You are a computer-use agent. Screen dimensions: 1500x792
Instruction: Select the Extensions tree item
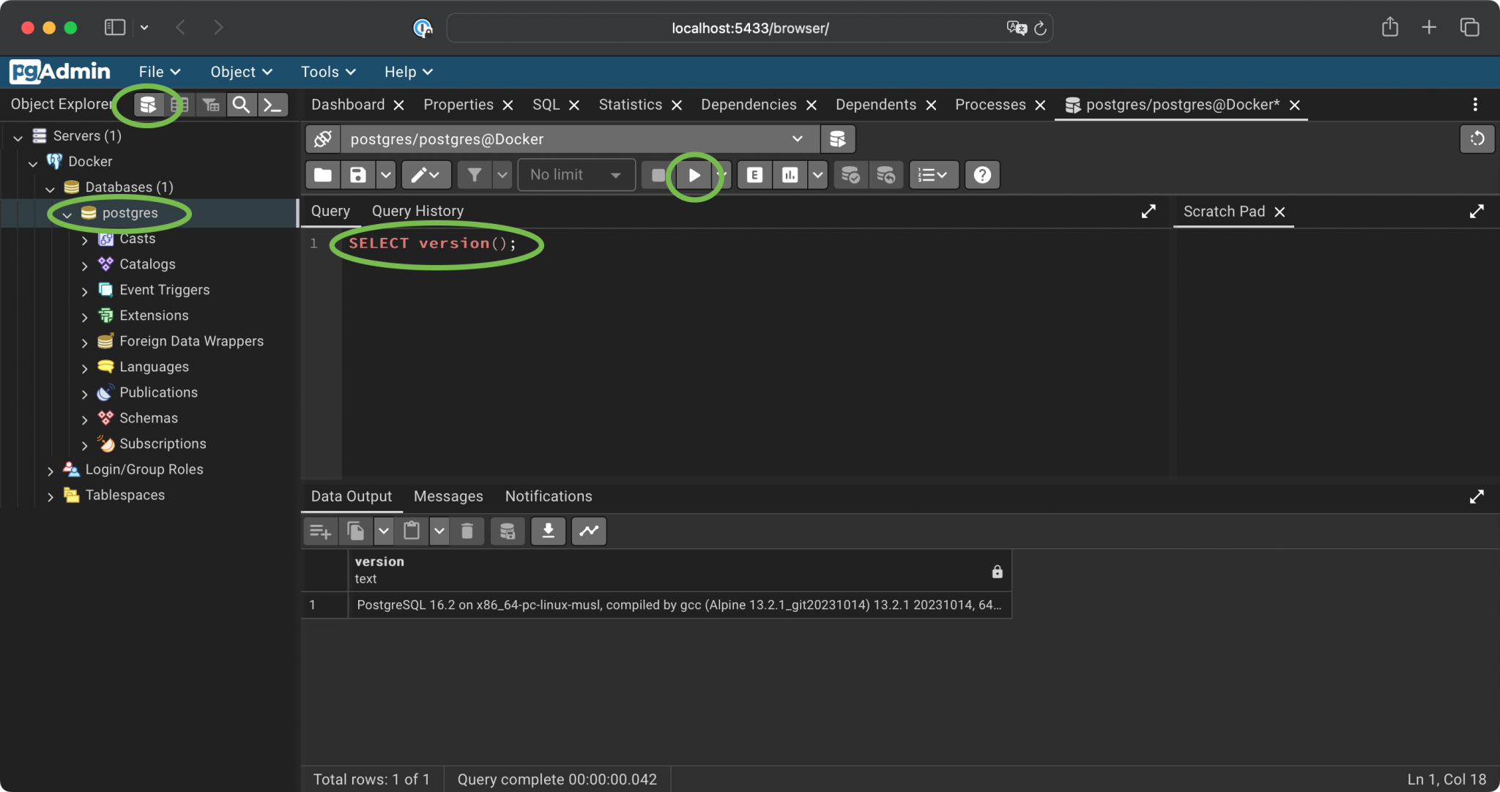154,315
